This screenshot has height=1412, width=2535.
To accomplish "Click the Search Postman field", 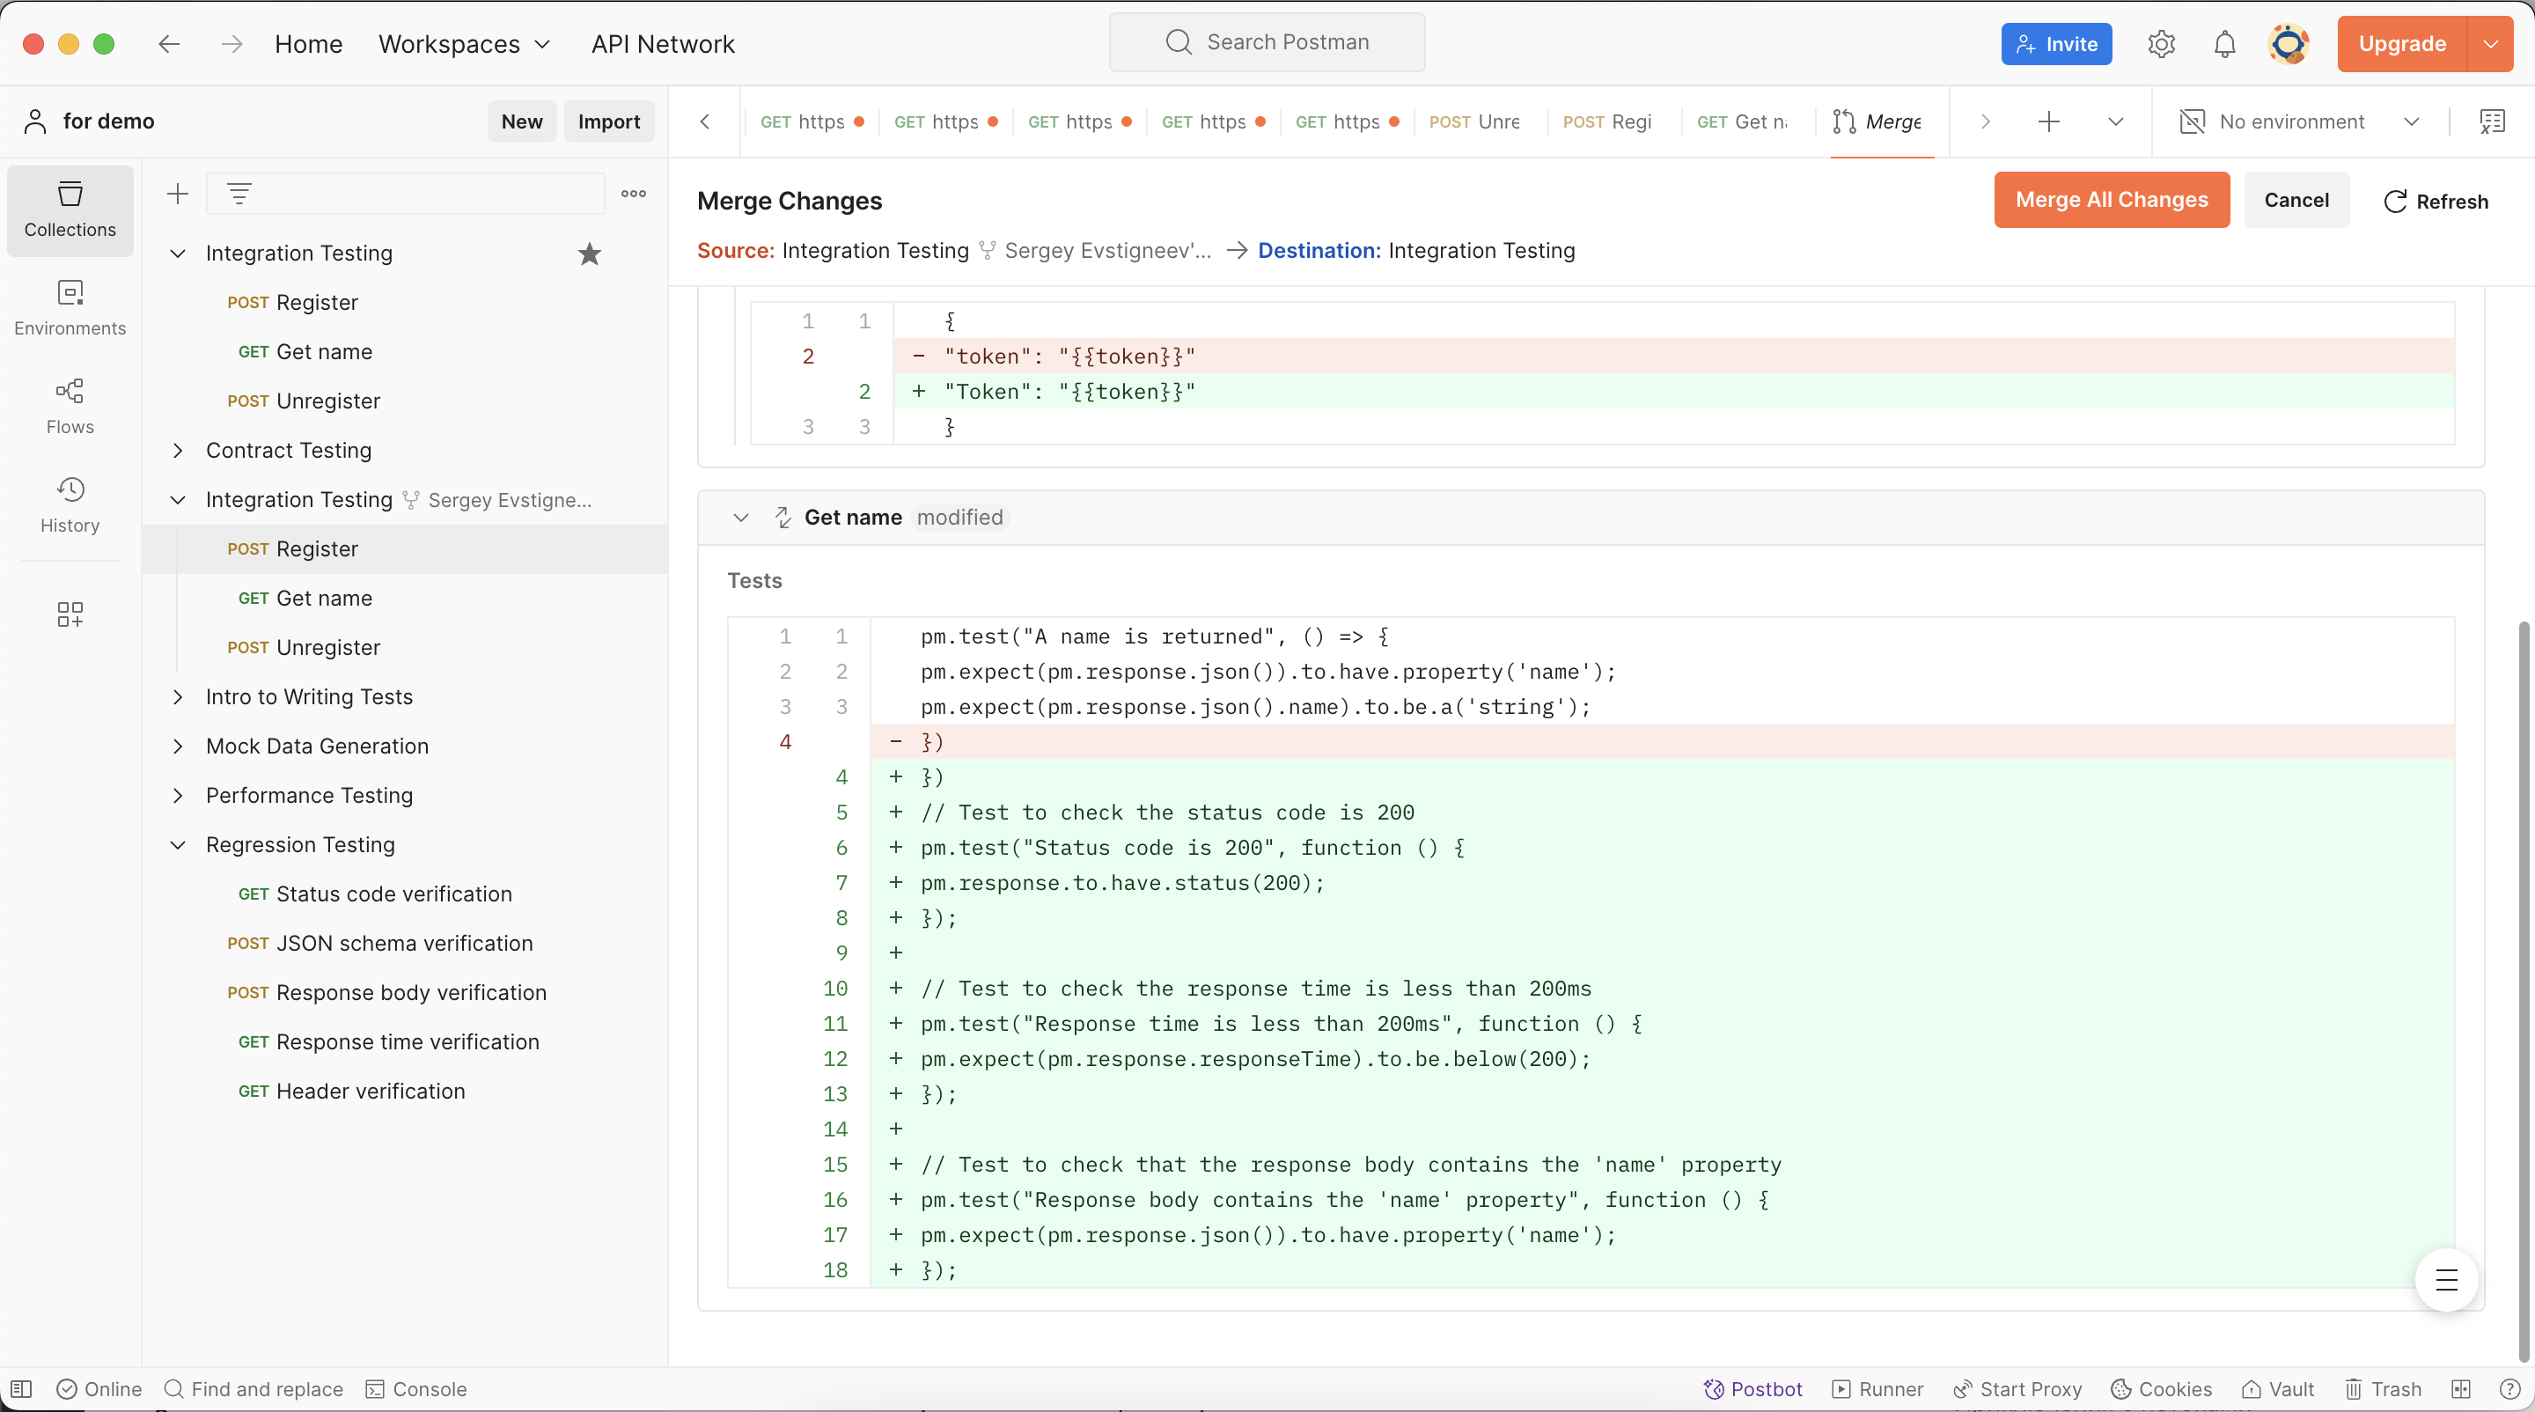I will click(x=1267, y=41).
